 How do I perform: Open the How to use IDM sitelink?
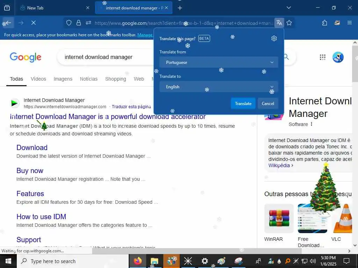click(x=41, y=216)
